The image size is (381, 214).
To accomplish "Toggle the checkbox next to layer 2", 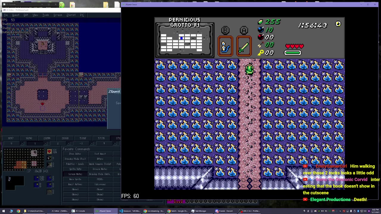I will click(x=68, y=144).
